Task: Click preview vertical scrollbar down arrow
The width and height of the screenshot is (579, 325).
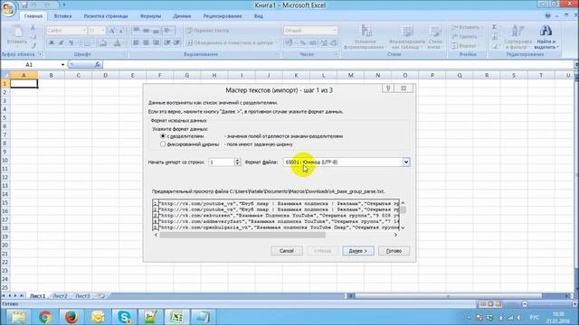Action: pos(403,227)
